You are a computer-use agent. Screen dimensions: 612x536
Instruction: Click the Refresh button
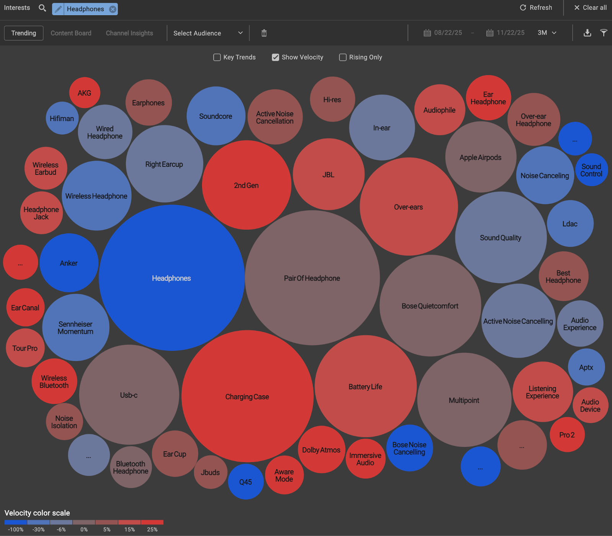(535, 8)
